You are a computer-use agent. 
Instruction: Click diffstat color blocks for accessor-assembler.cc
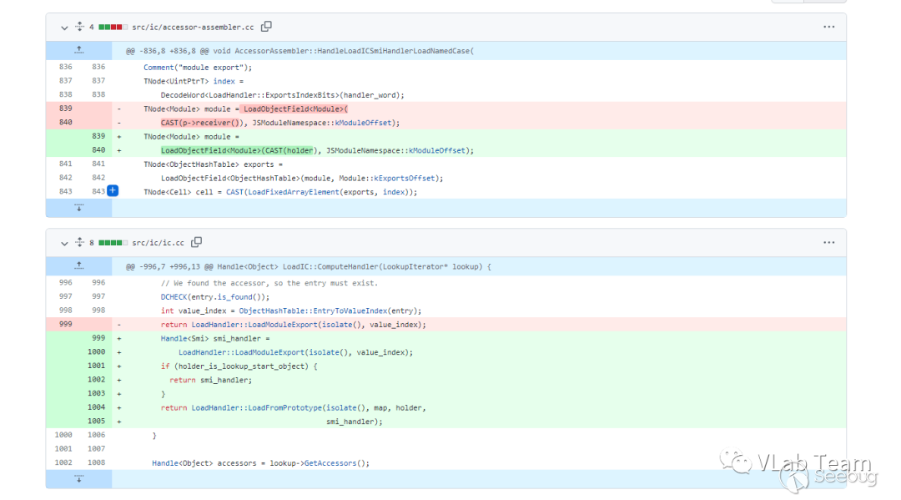pos(112,28)
